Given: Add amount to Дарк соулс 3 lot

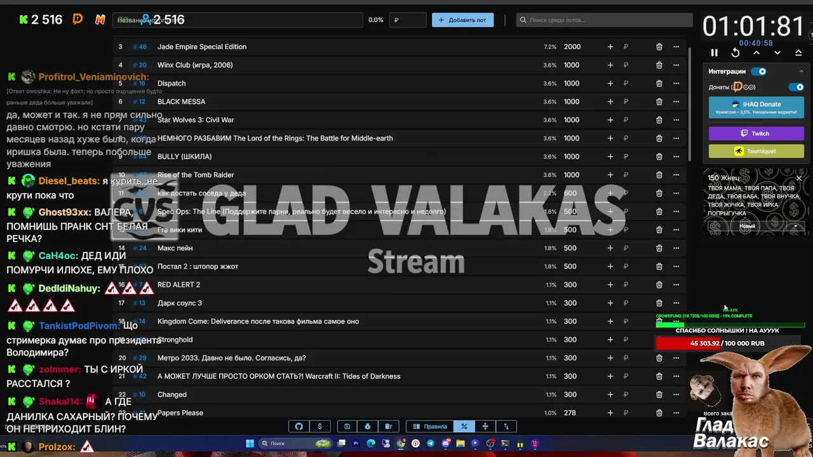Looking at the screenshot, I should coord(610,303).
